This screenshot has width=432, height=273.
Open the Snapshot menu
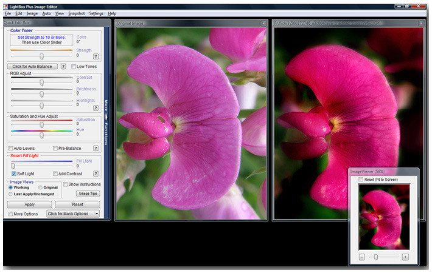[77, 13]
